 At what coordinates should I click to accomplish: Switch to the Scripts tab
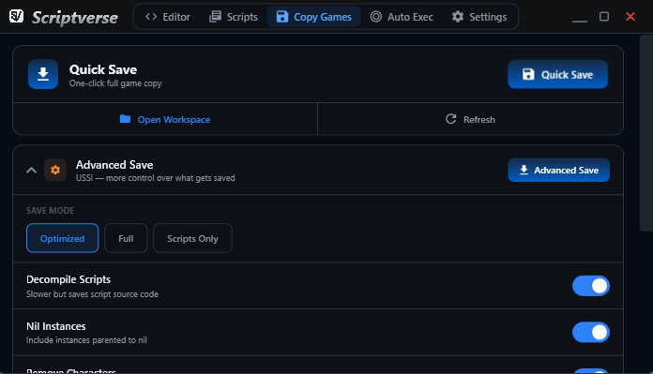click(x=234, y=17)
